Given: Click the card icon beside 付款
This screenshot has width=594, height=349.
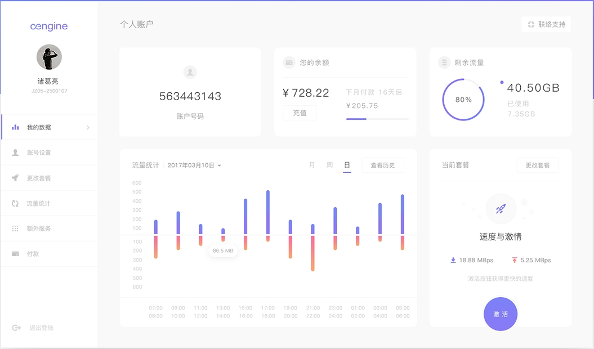Looking at the screenshot, I should (x=16, y=254).
